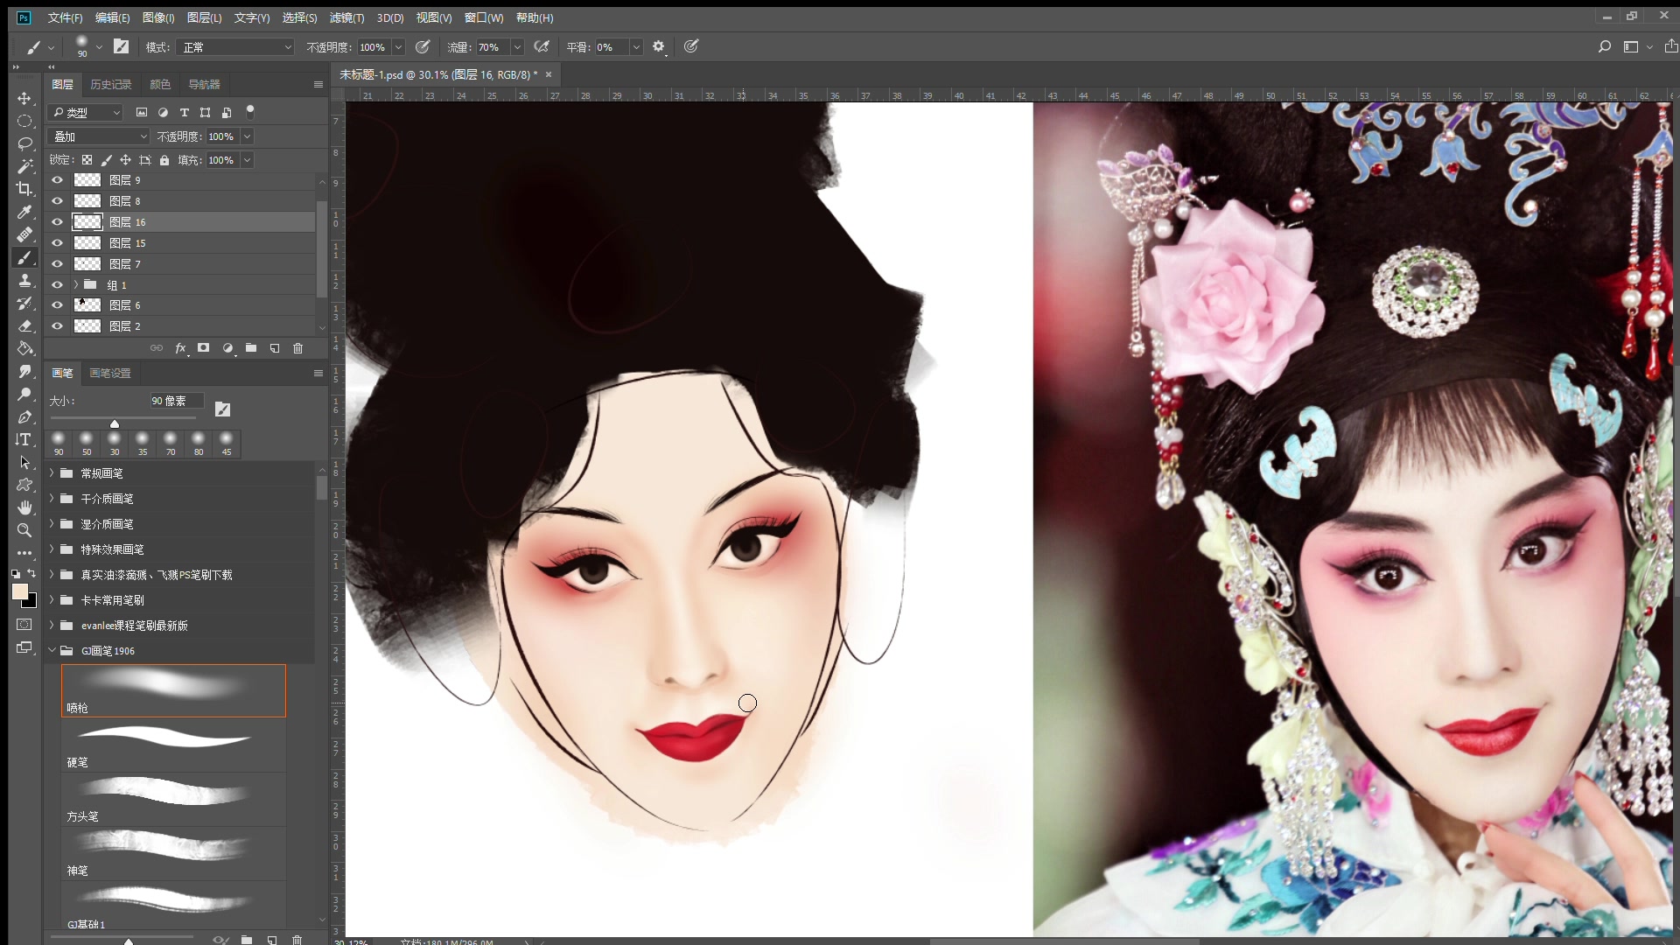Select the Horizontal Type tool

tap(24, 439)
